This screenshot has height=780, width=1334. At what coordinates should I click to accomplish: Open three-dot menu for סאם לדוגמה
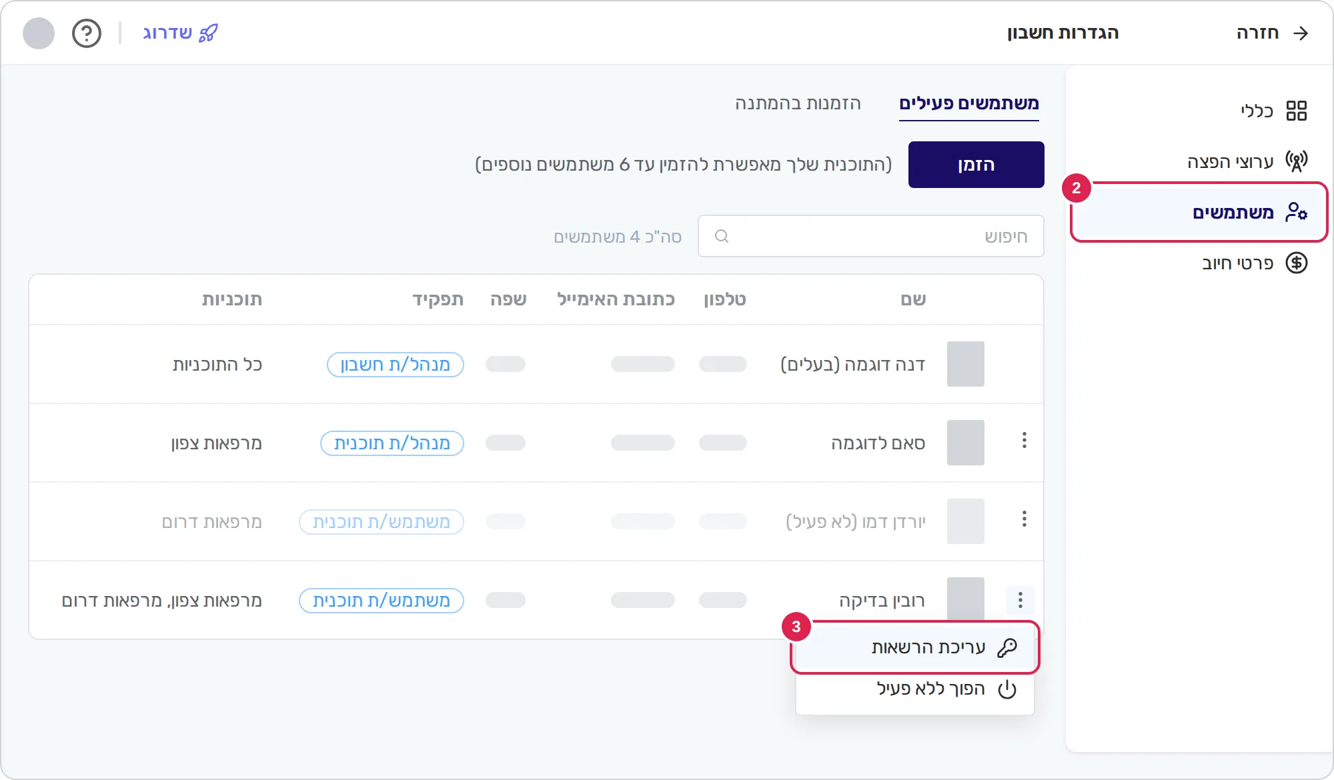pos(1024,440)
